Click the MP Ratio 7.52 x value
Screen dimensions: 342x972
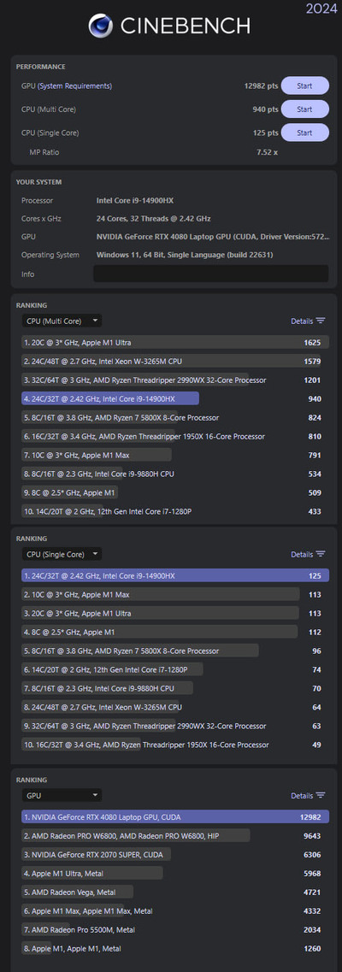[x=267, y=152]
